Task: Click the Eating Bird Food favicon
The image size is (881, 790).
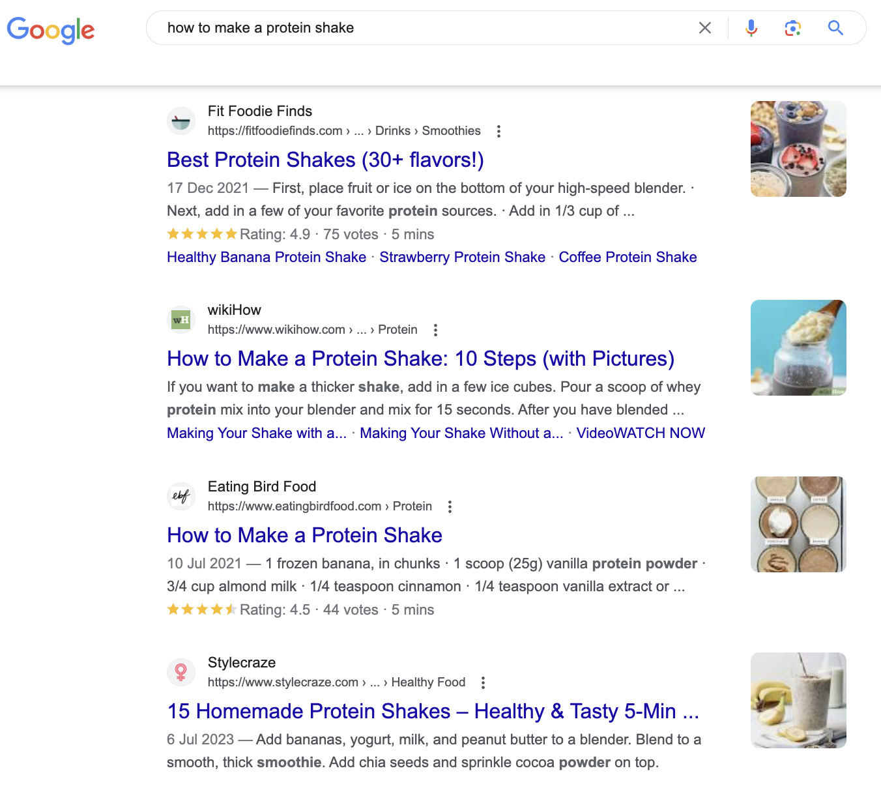Action: 181,496
